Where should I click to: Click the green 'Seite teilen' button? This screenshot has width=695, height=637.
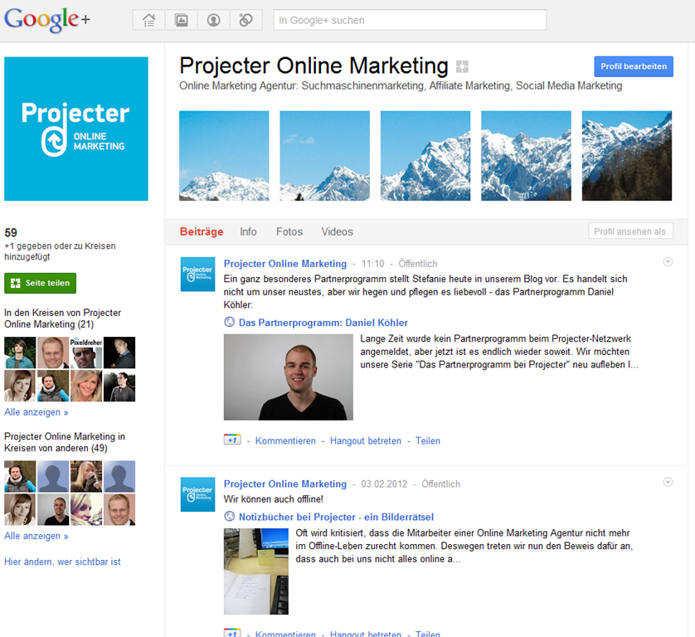(41, 283)
